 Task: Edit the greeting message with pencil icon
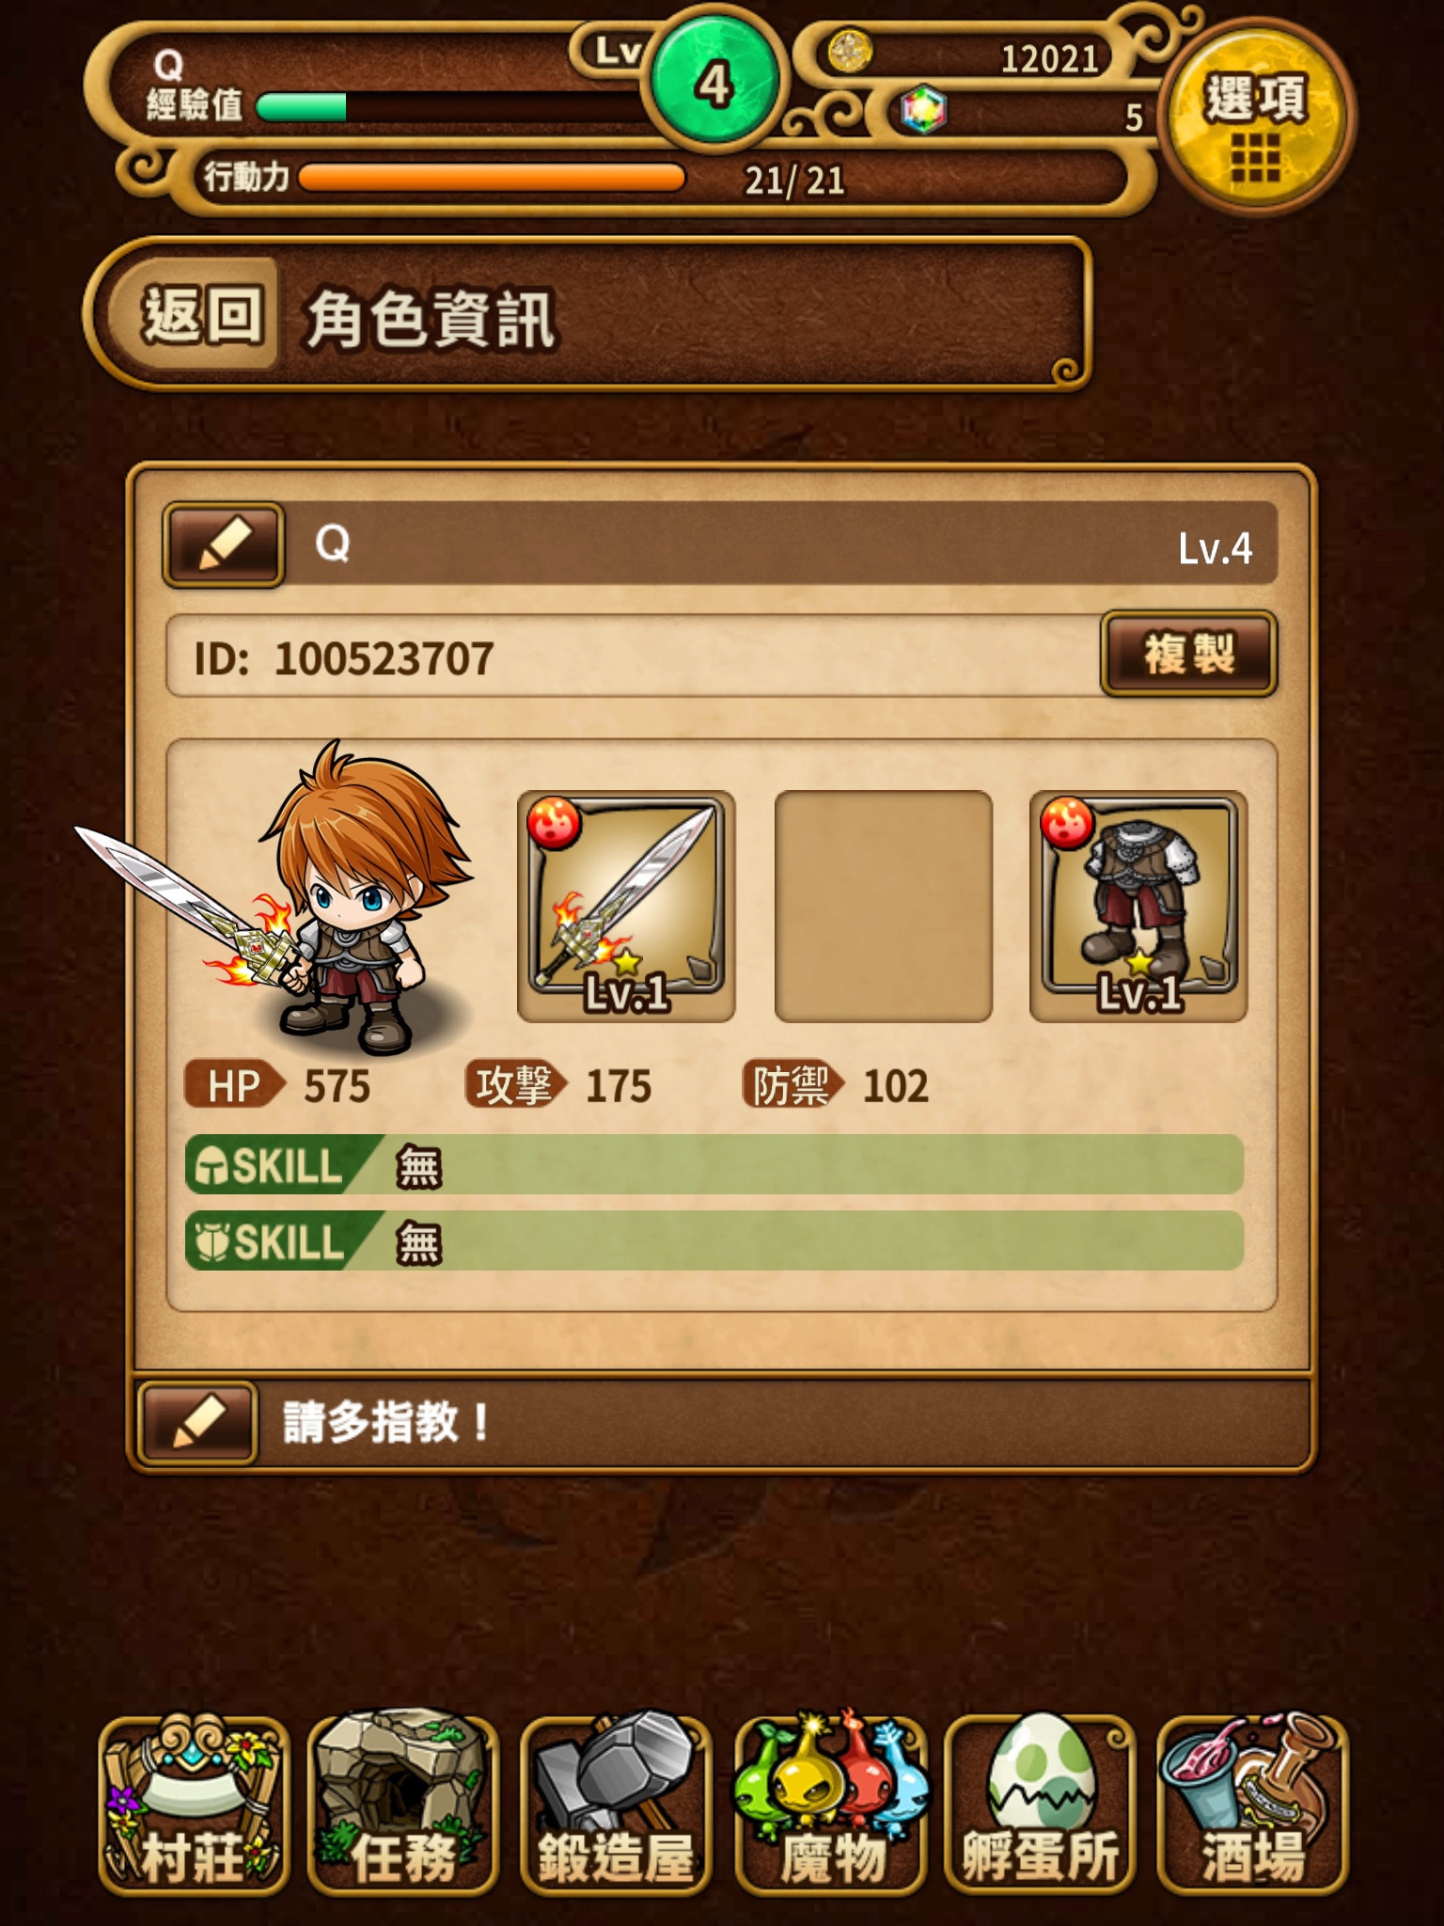pyautogui.click(x=197, y=1421)
